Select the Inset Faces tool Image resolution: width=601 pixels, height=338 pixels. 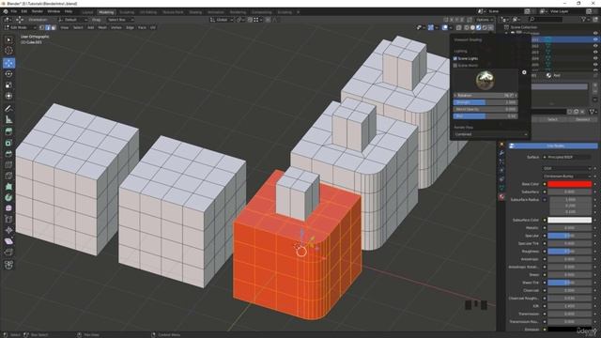point(8,143)
